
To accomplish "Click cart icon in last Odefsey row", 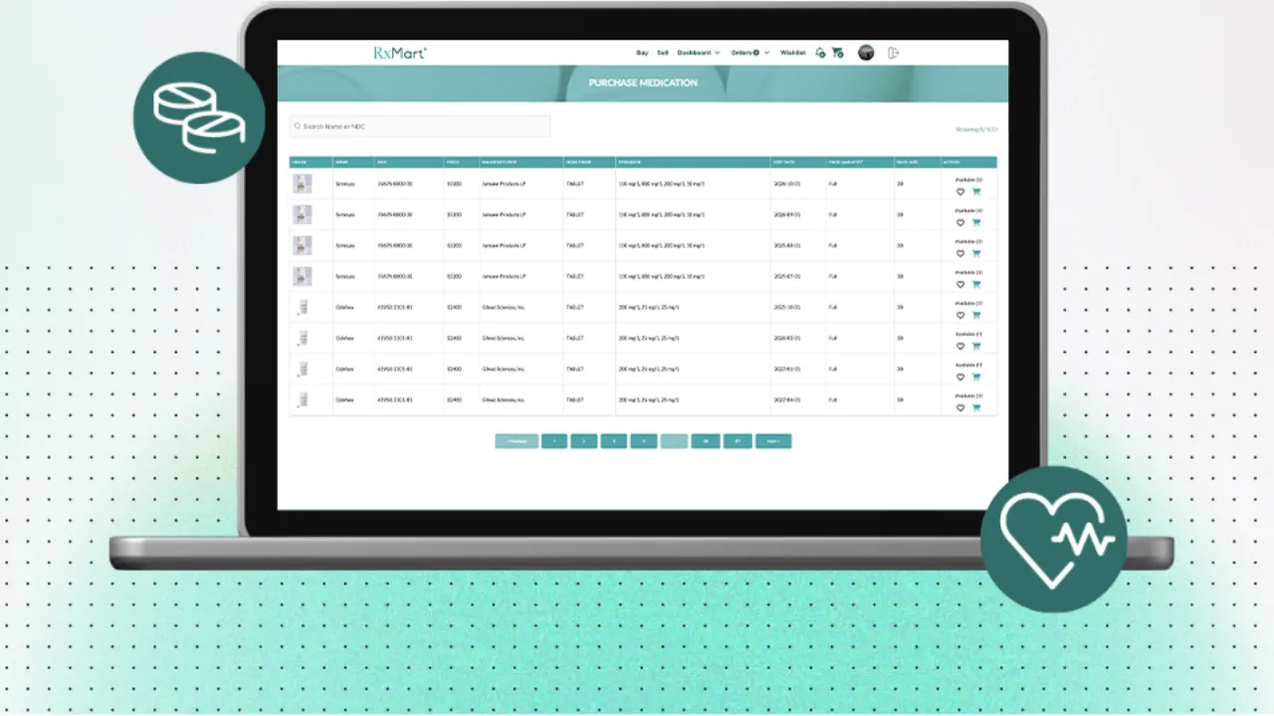I will (x=976, y=408).
